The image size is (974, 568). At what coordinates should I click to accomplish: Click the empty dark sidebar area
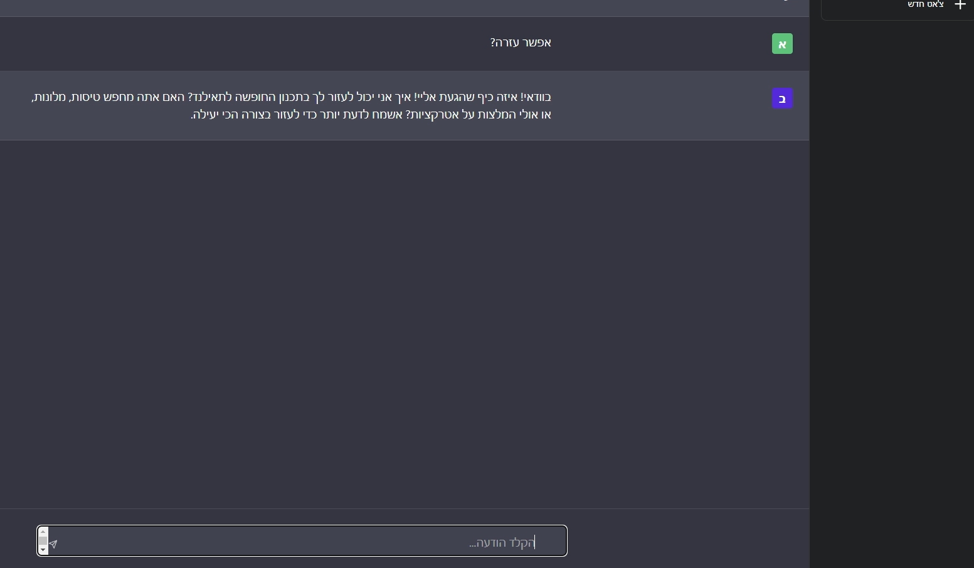[x=891, y=295]
